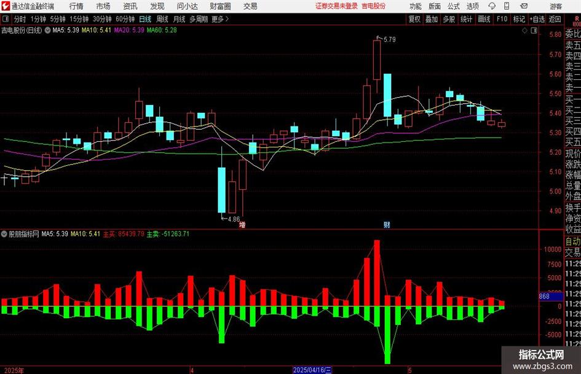Open the mail envelope icon
Viewport: 581px width, 374px height.
pyautogui.click(x=524, y=6)
